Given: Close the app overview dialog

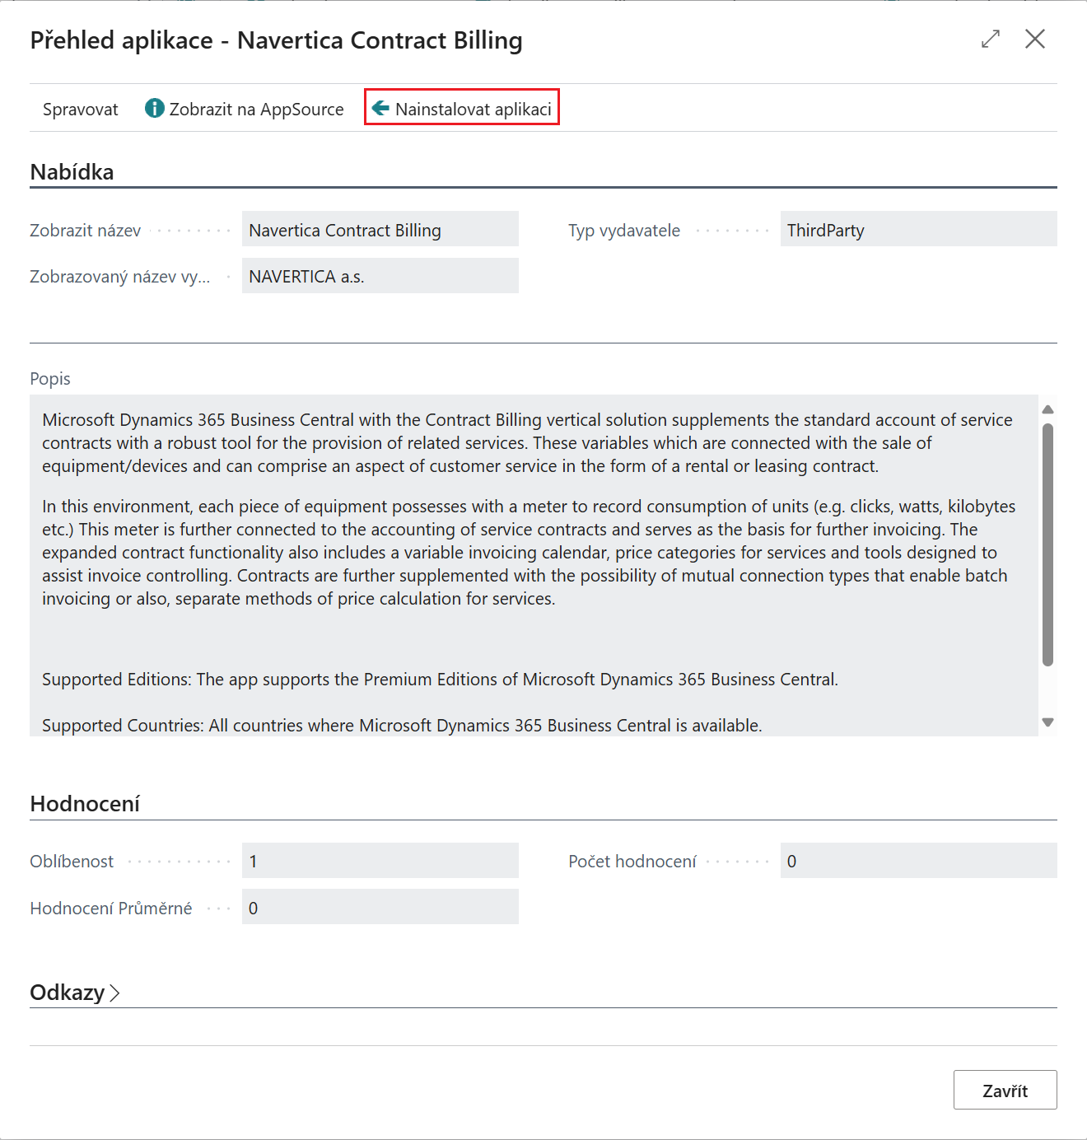Looking at the screenshot, I should [1034, 39].
